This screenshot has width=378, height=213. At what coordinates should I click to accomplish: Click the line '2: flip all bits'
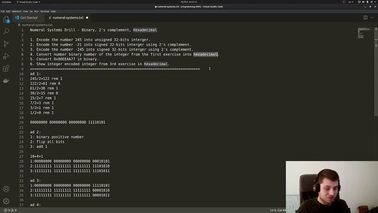47,142
